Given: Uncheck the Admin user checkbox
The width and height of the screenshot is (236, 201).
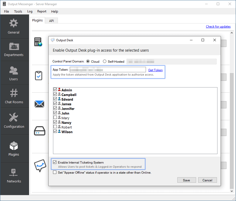Looking at the screenshot, I should [55, 90].
